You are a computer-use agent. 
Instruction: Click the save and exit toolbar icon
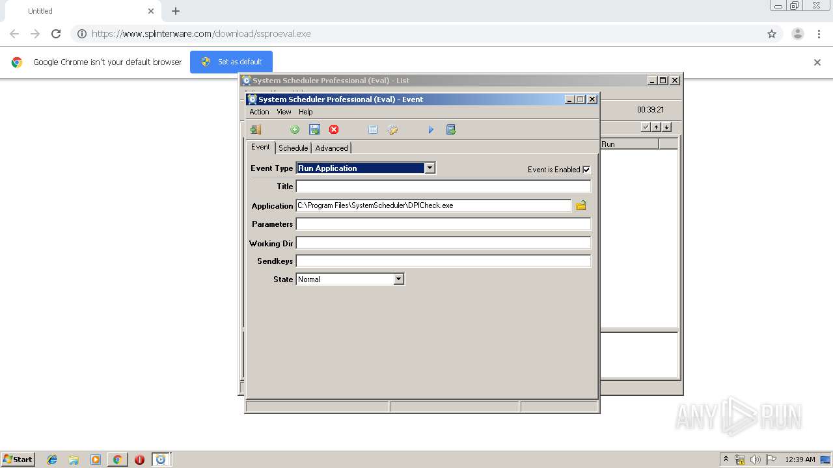[x=451, y=129]
